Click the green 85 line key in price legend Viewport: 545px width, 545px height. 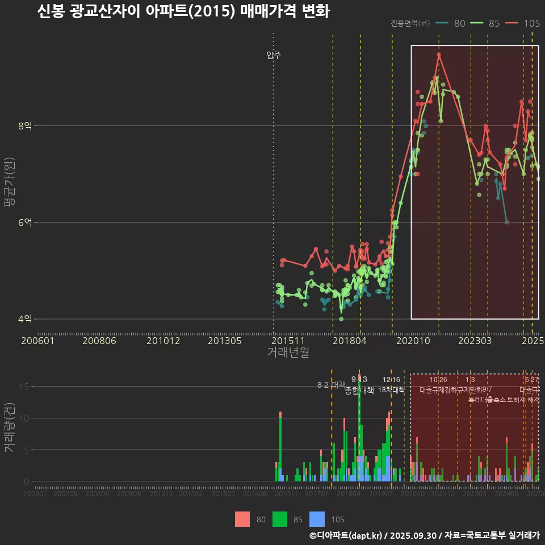477,23
